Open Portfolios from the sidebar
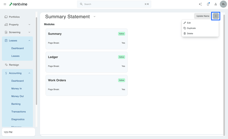Viewport: 228px width, 139px height. click(x=14, y=17)
